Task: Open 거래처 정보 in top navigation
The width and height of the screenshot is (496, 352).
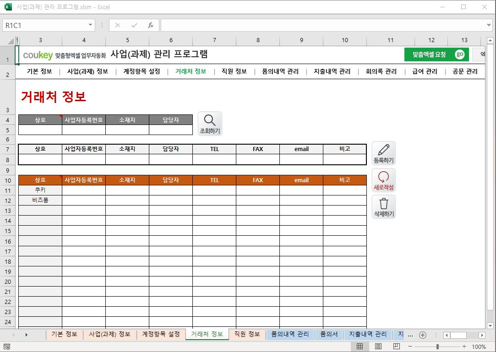Action: tap(191, 71)
